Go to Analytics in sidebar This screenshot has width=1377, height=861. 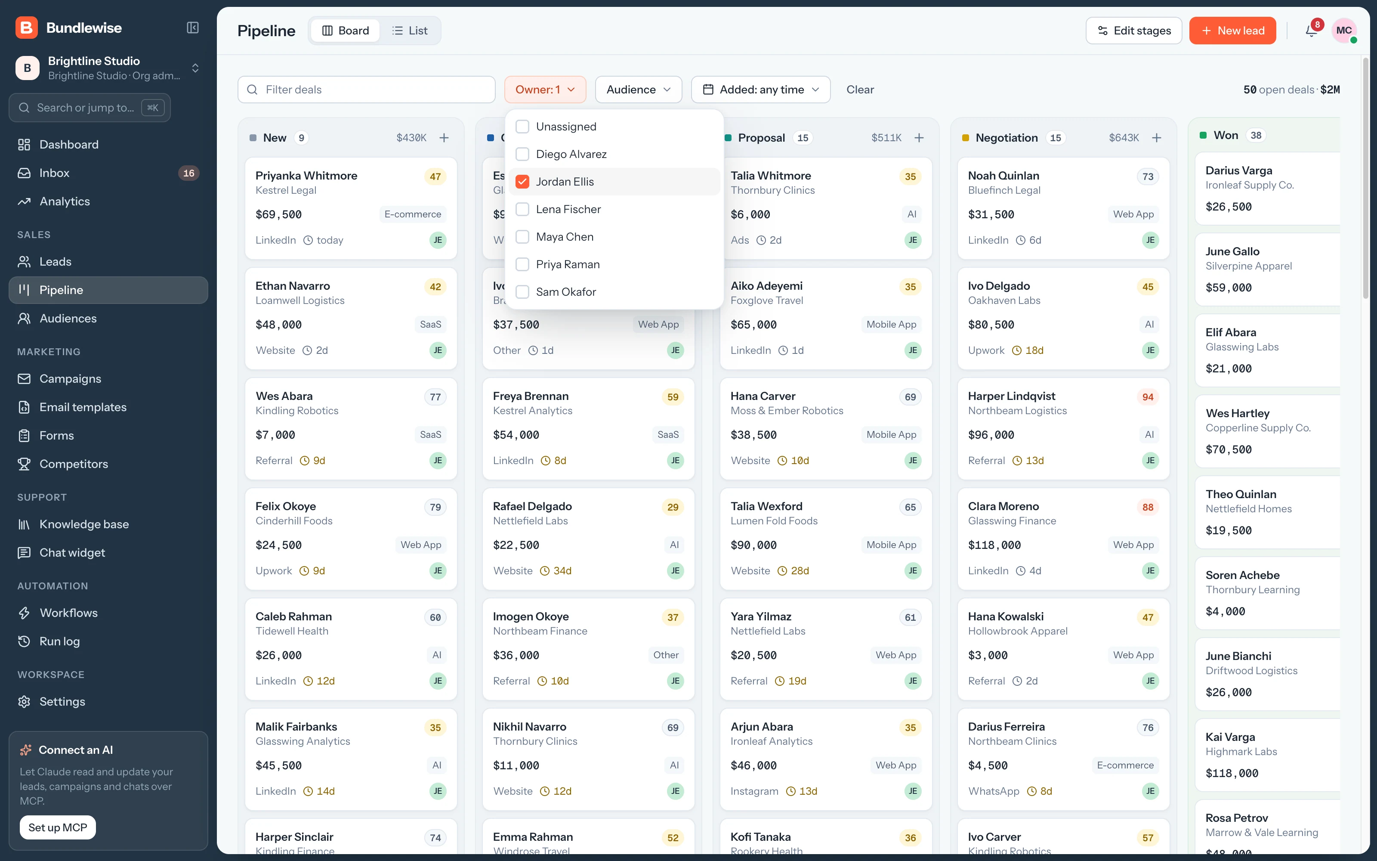tap(108, 201)
